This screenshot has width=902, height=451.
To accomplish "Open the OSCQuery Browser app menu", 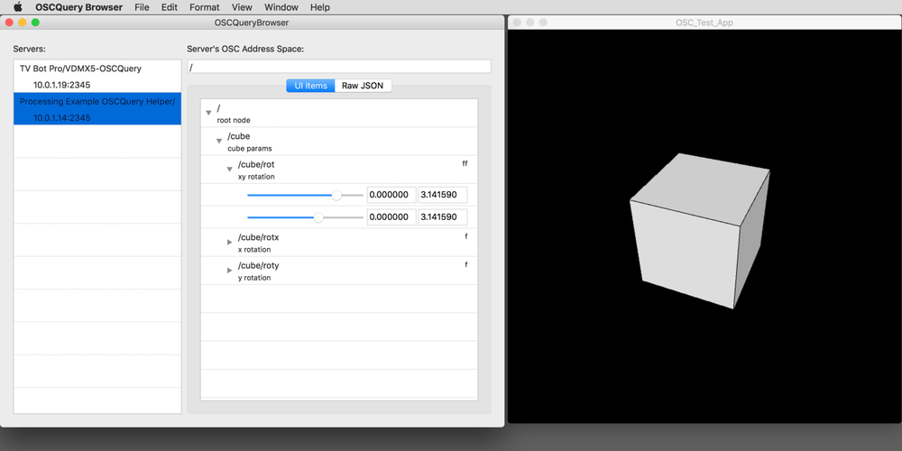I will [x=78, y=7].
